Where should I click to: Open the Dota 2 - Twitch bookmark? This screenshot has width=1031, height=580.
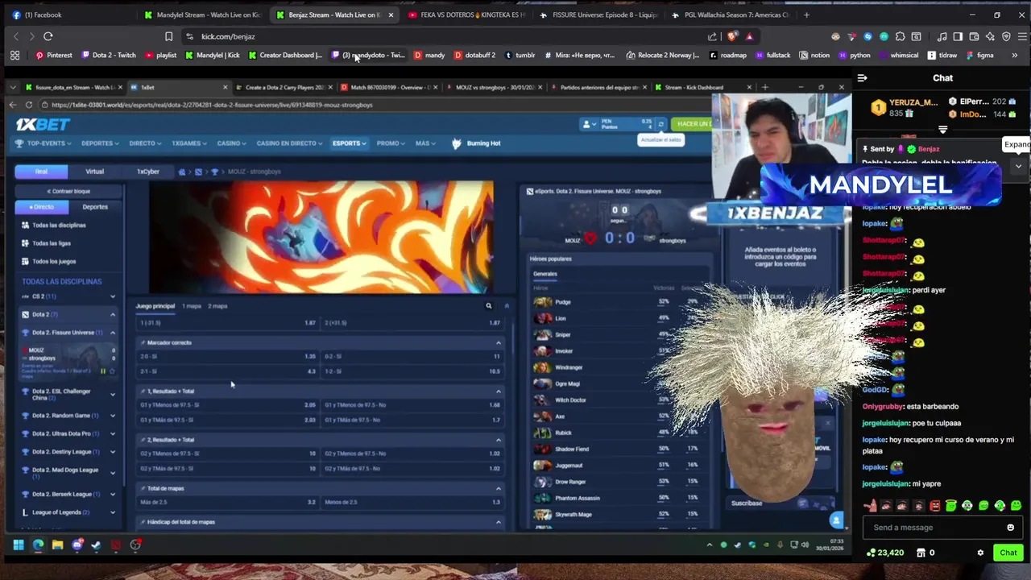[108, 56]
